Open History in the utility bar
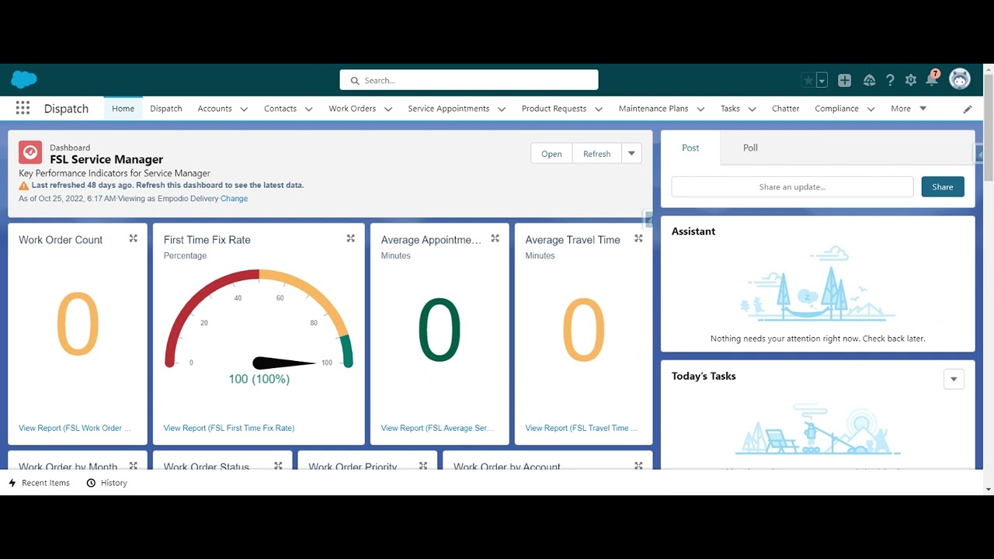The height and width of the screenshot is (559, 994). tap(106, 483)
